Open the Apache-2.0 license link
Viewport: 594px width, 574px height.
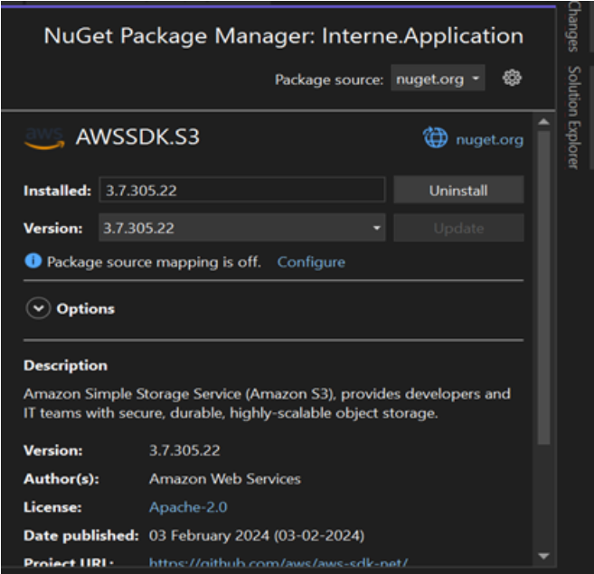(x=188, y=507)
